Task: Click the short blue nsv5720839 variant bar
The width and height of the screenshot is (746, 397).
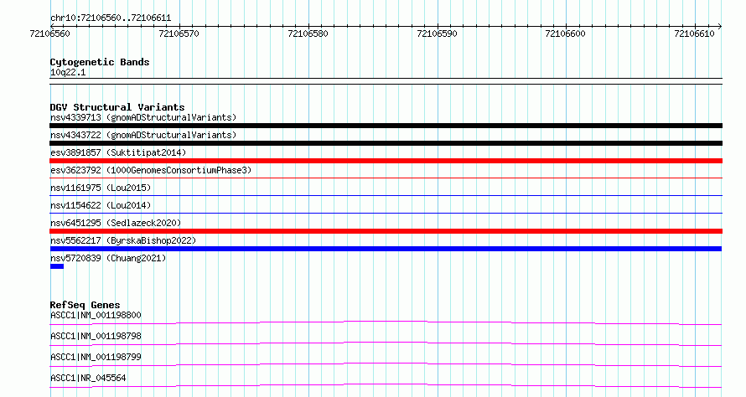Action: pos(57,266)
